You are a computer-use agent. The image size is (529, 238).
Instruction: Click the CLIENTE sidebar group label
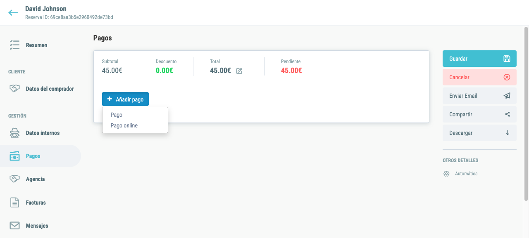point(17,72)
